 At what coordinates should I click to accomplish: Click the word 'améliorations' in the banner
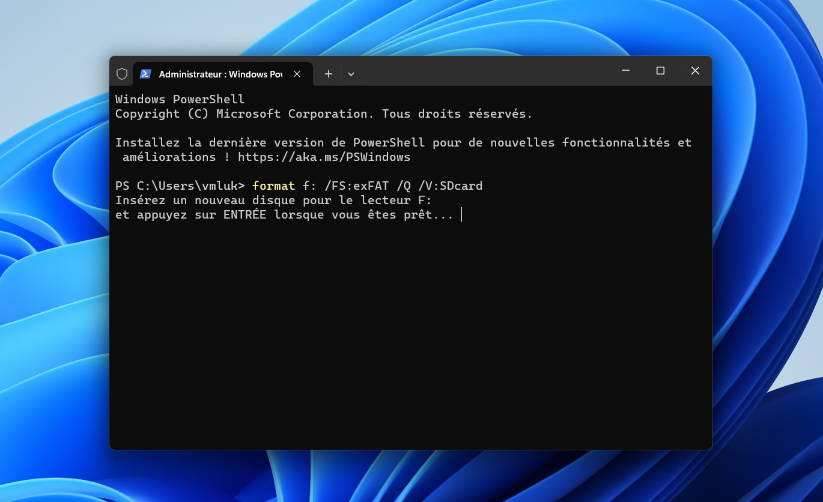(x=169, y=157)
